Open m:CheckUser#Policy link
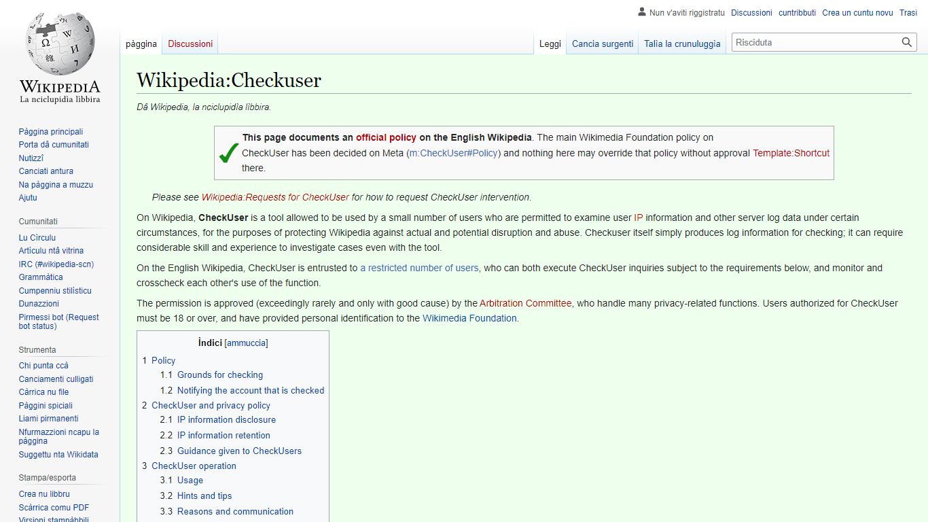Screen dimensions: 928x522 tap(453, 153)
